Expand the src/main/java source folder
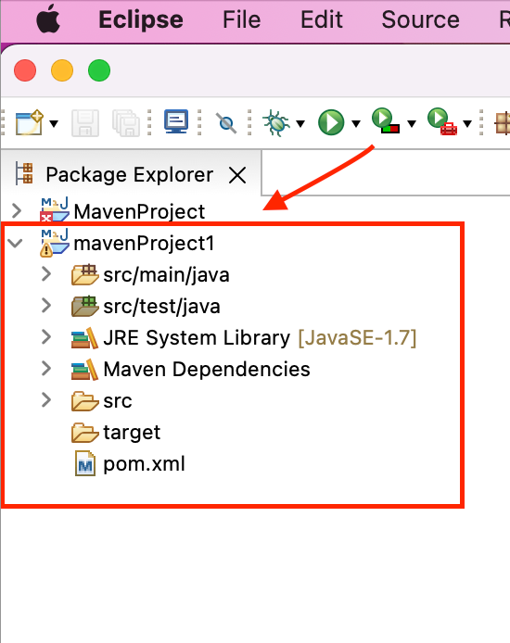Image resolution: width=510 pixels, height=643 pixels. [46, 274]
